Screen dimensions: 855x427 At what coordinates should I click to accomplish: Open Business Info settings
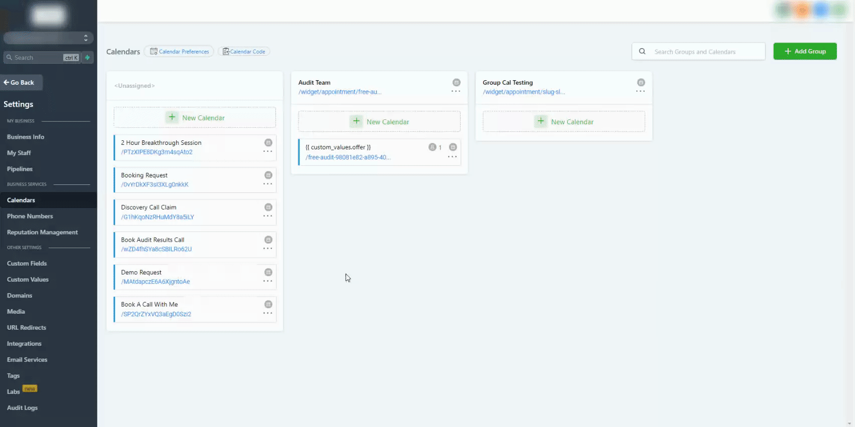click(x=26, y=137)
